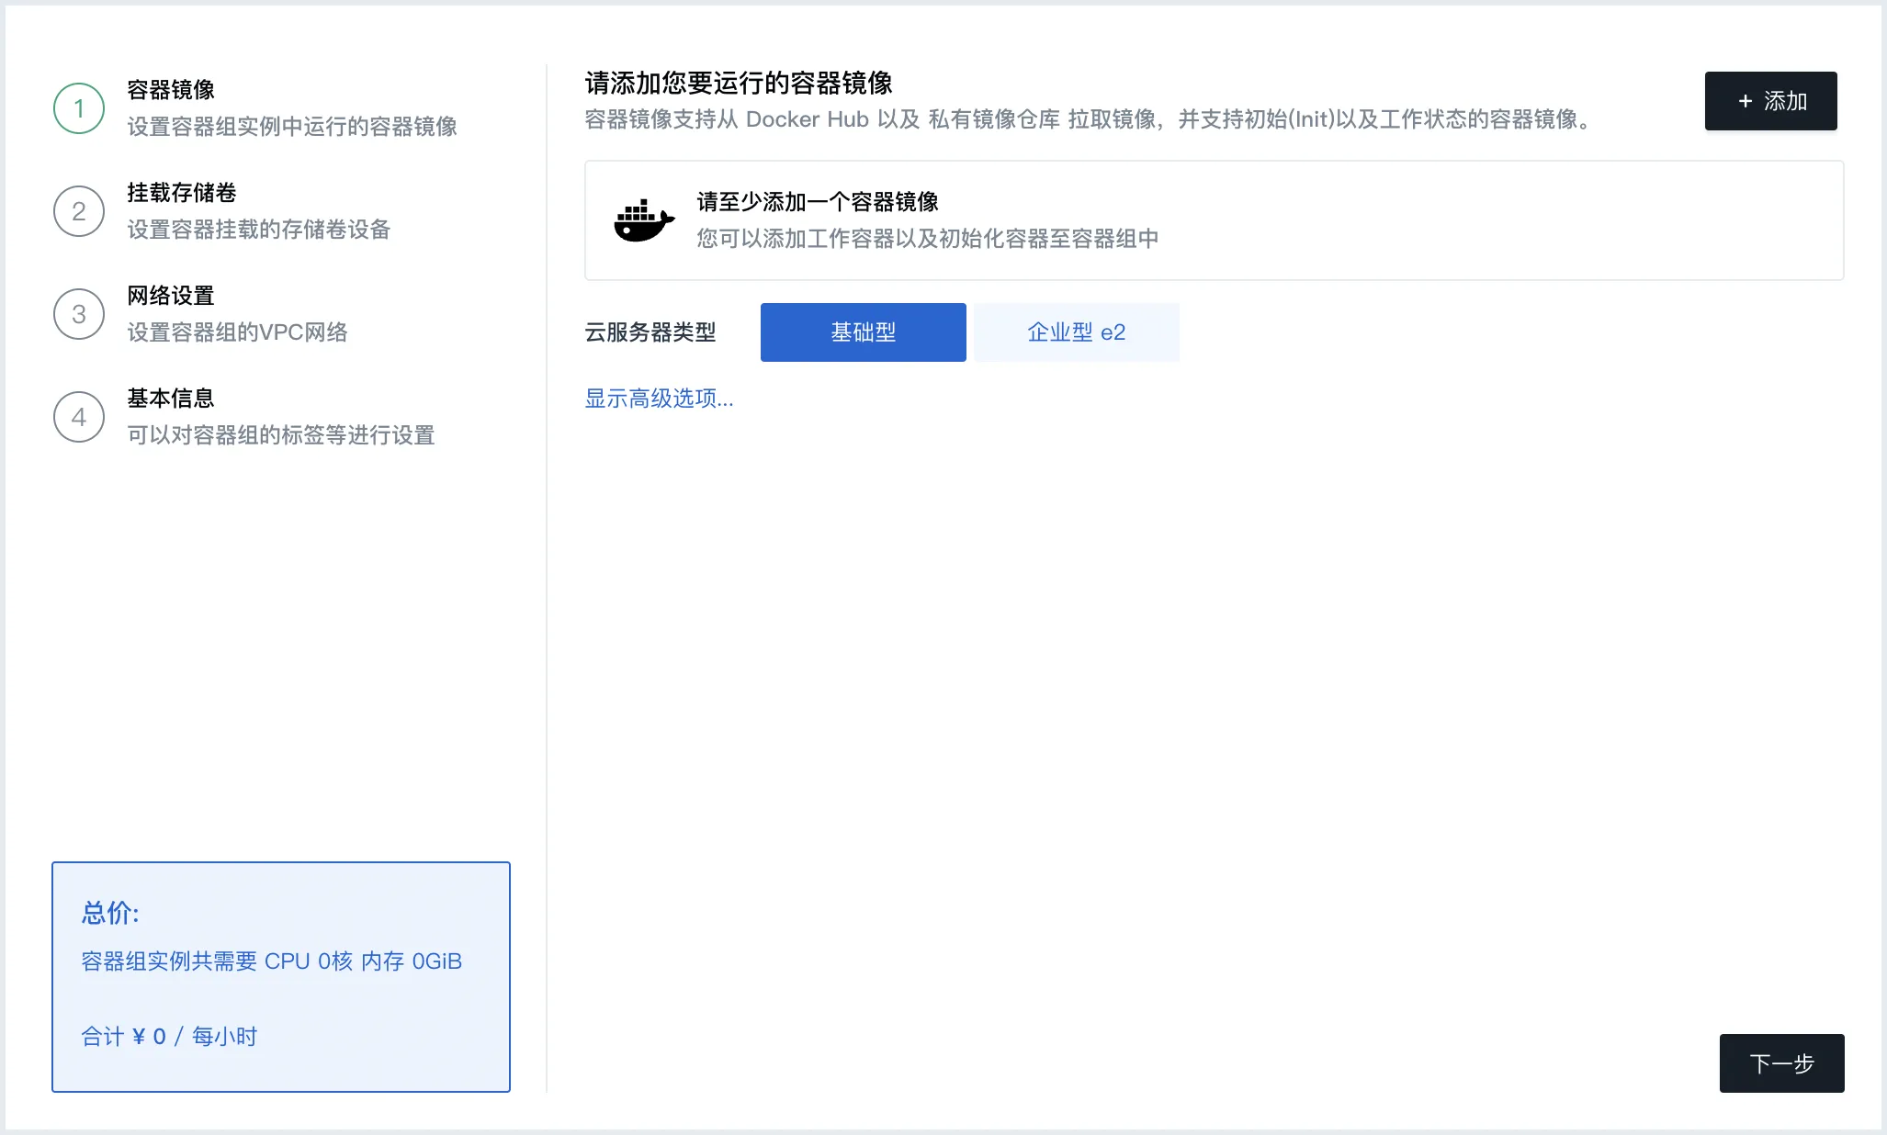Click description mentioning Docker Hub
Viewport: 1887px width, 1135px height.
(x=1090, y=119)
